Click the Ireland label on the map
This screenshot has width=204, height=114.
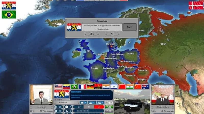(76, 51)
